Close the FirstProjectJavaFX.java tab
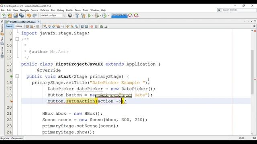The image size is (257, 144). 39,22
